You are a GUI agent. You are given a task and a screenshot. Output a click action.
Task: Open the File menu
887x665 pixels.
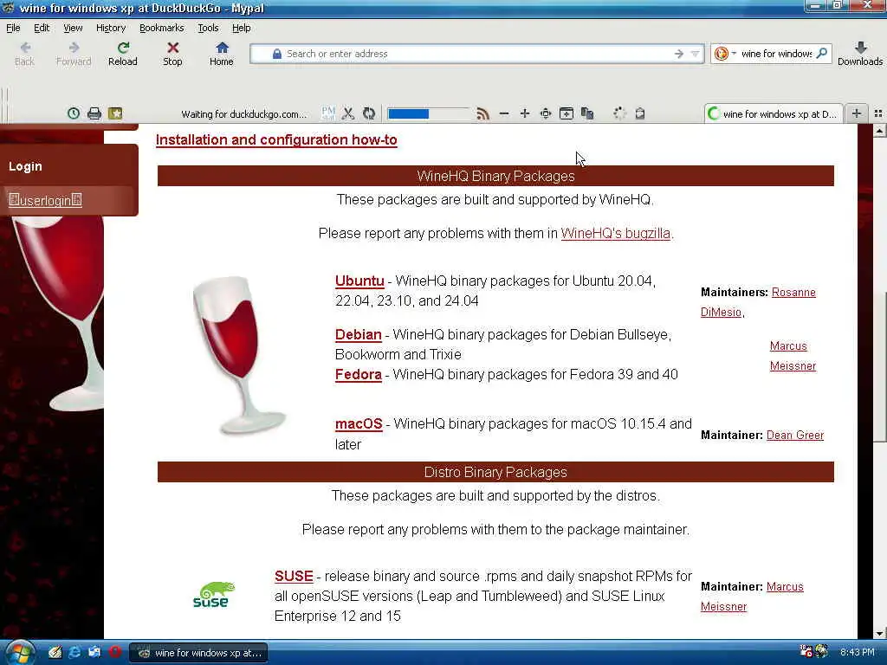coord(13,28)
